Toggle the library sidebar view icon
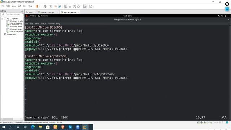 66,6
